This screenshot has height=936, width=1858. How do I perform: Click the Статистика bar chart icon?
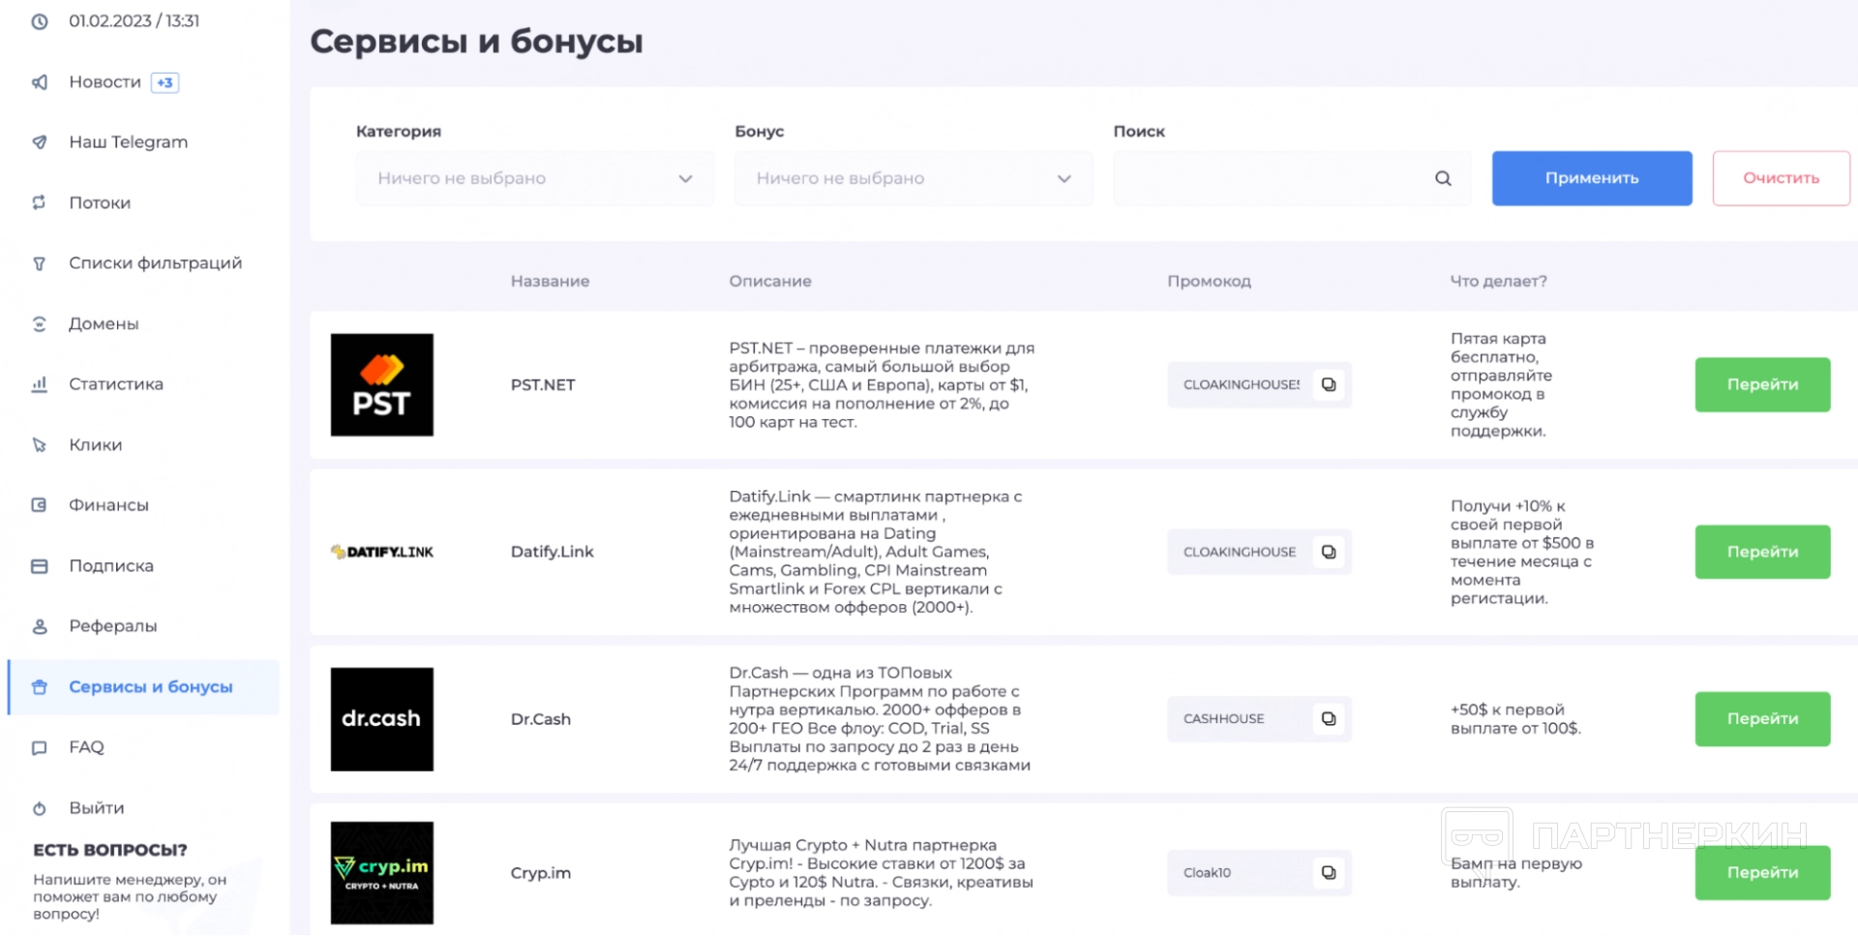[x=40, y=384]
